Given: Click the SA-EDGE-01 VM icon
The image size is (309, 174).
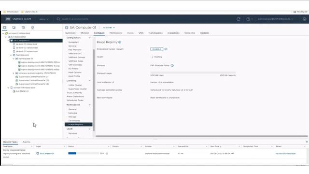Looking at the screenshot, I should pyautogui.click(x=14, y=91).
